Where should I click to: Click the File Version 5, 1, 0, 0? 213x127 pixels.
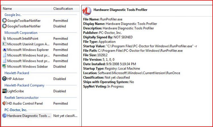pyautogui.click(x=99, y=60)
